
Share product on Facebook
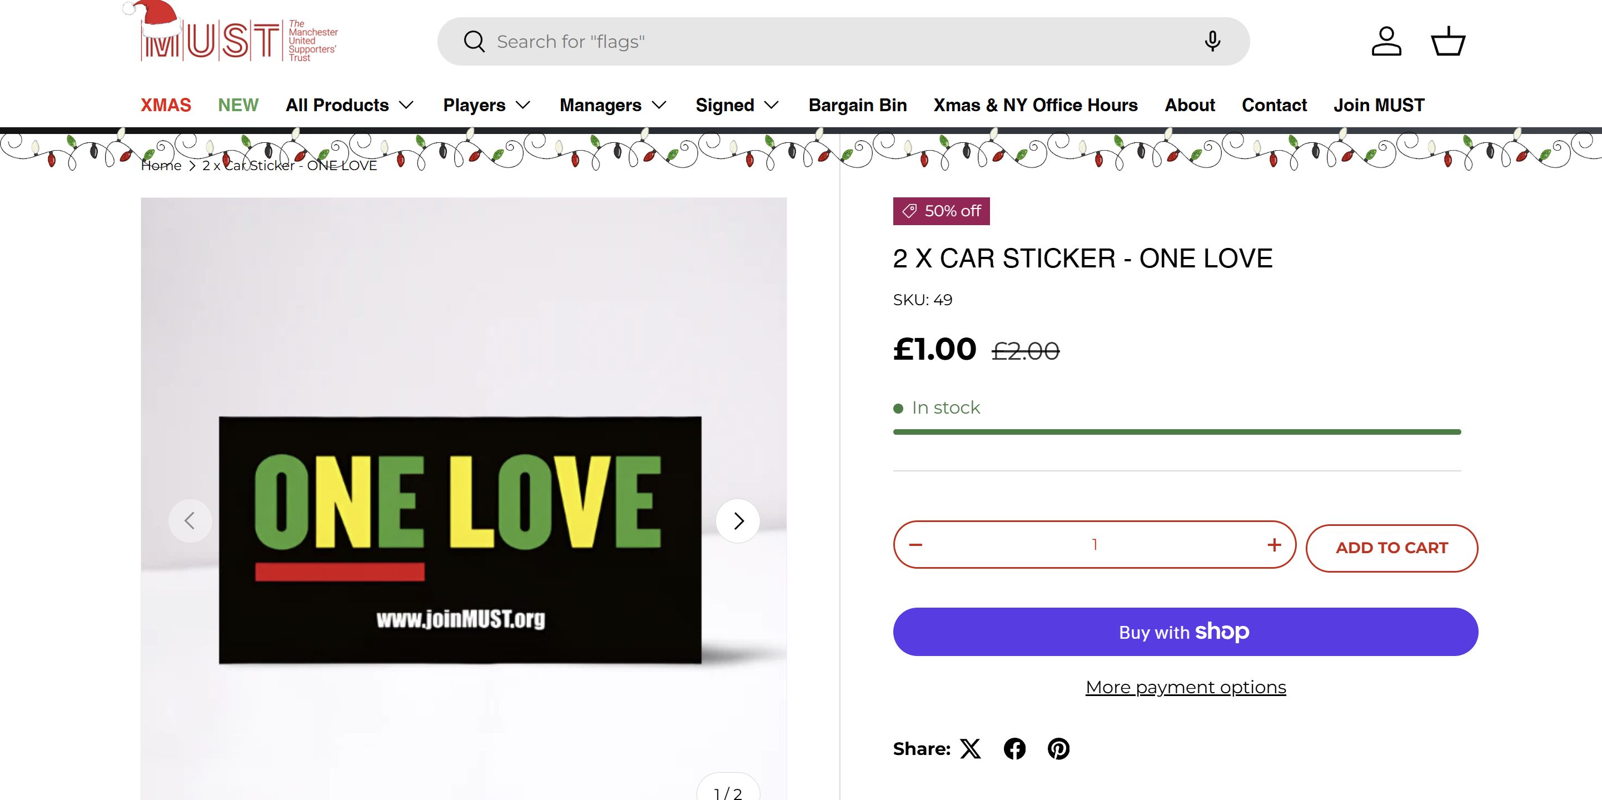(1014, 748)
